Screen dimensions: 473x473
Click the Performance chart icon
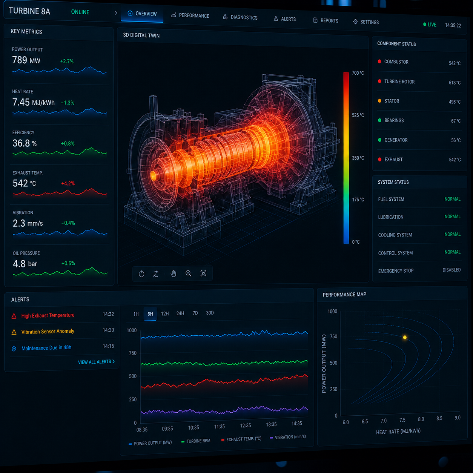(174, 15)
